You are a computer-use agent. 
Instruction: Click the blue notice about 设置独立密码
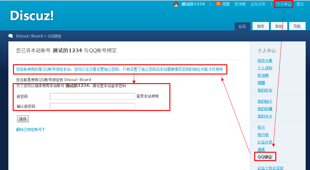119,70
